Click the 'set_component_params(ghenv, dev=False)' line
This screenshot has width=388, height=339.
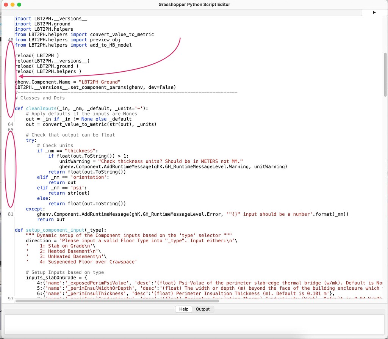click(95, 88)
